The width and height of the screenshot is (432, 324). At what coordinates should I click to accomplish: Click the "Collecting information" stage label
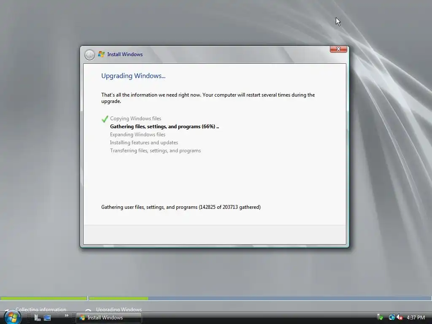[41, 309]
